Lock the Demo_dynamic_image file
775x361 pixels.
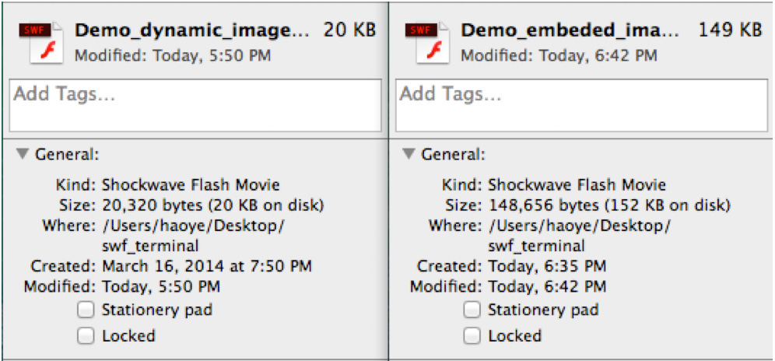(x=86, y=336)
